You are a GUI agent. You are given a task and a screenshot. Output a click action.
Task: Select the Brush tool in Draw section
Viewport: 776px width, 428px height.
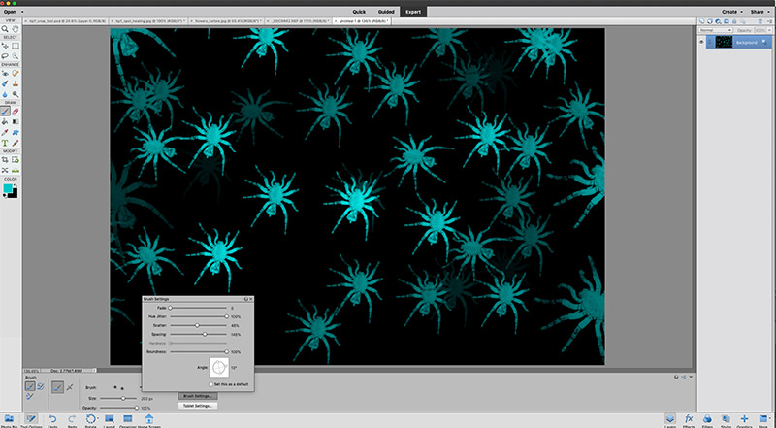point(5,111)
